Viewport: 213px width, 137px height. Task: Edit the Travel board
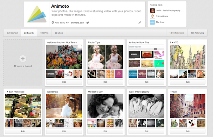pyautogui.click(x=188, y=131)
